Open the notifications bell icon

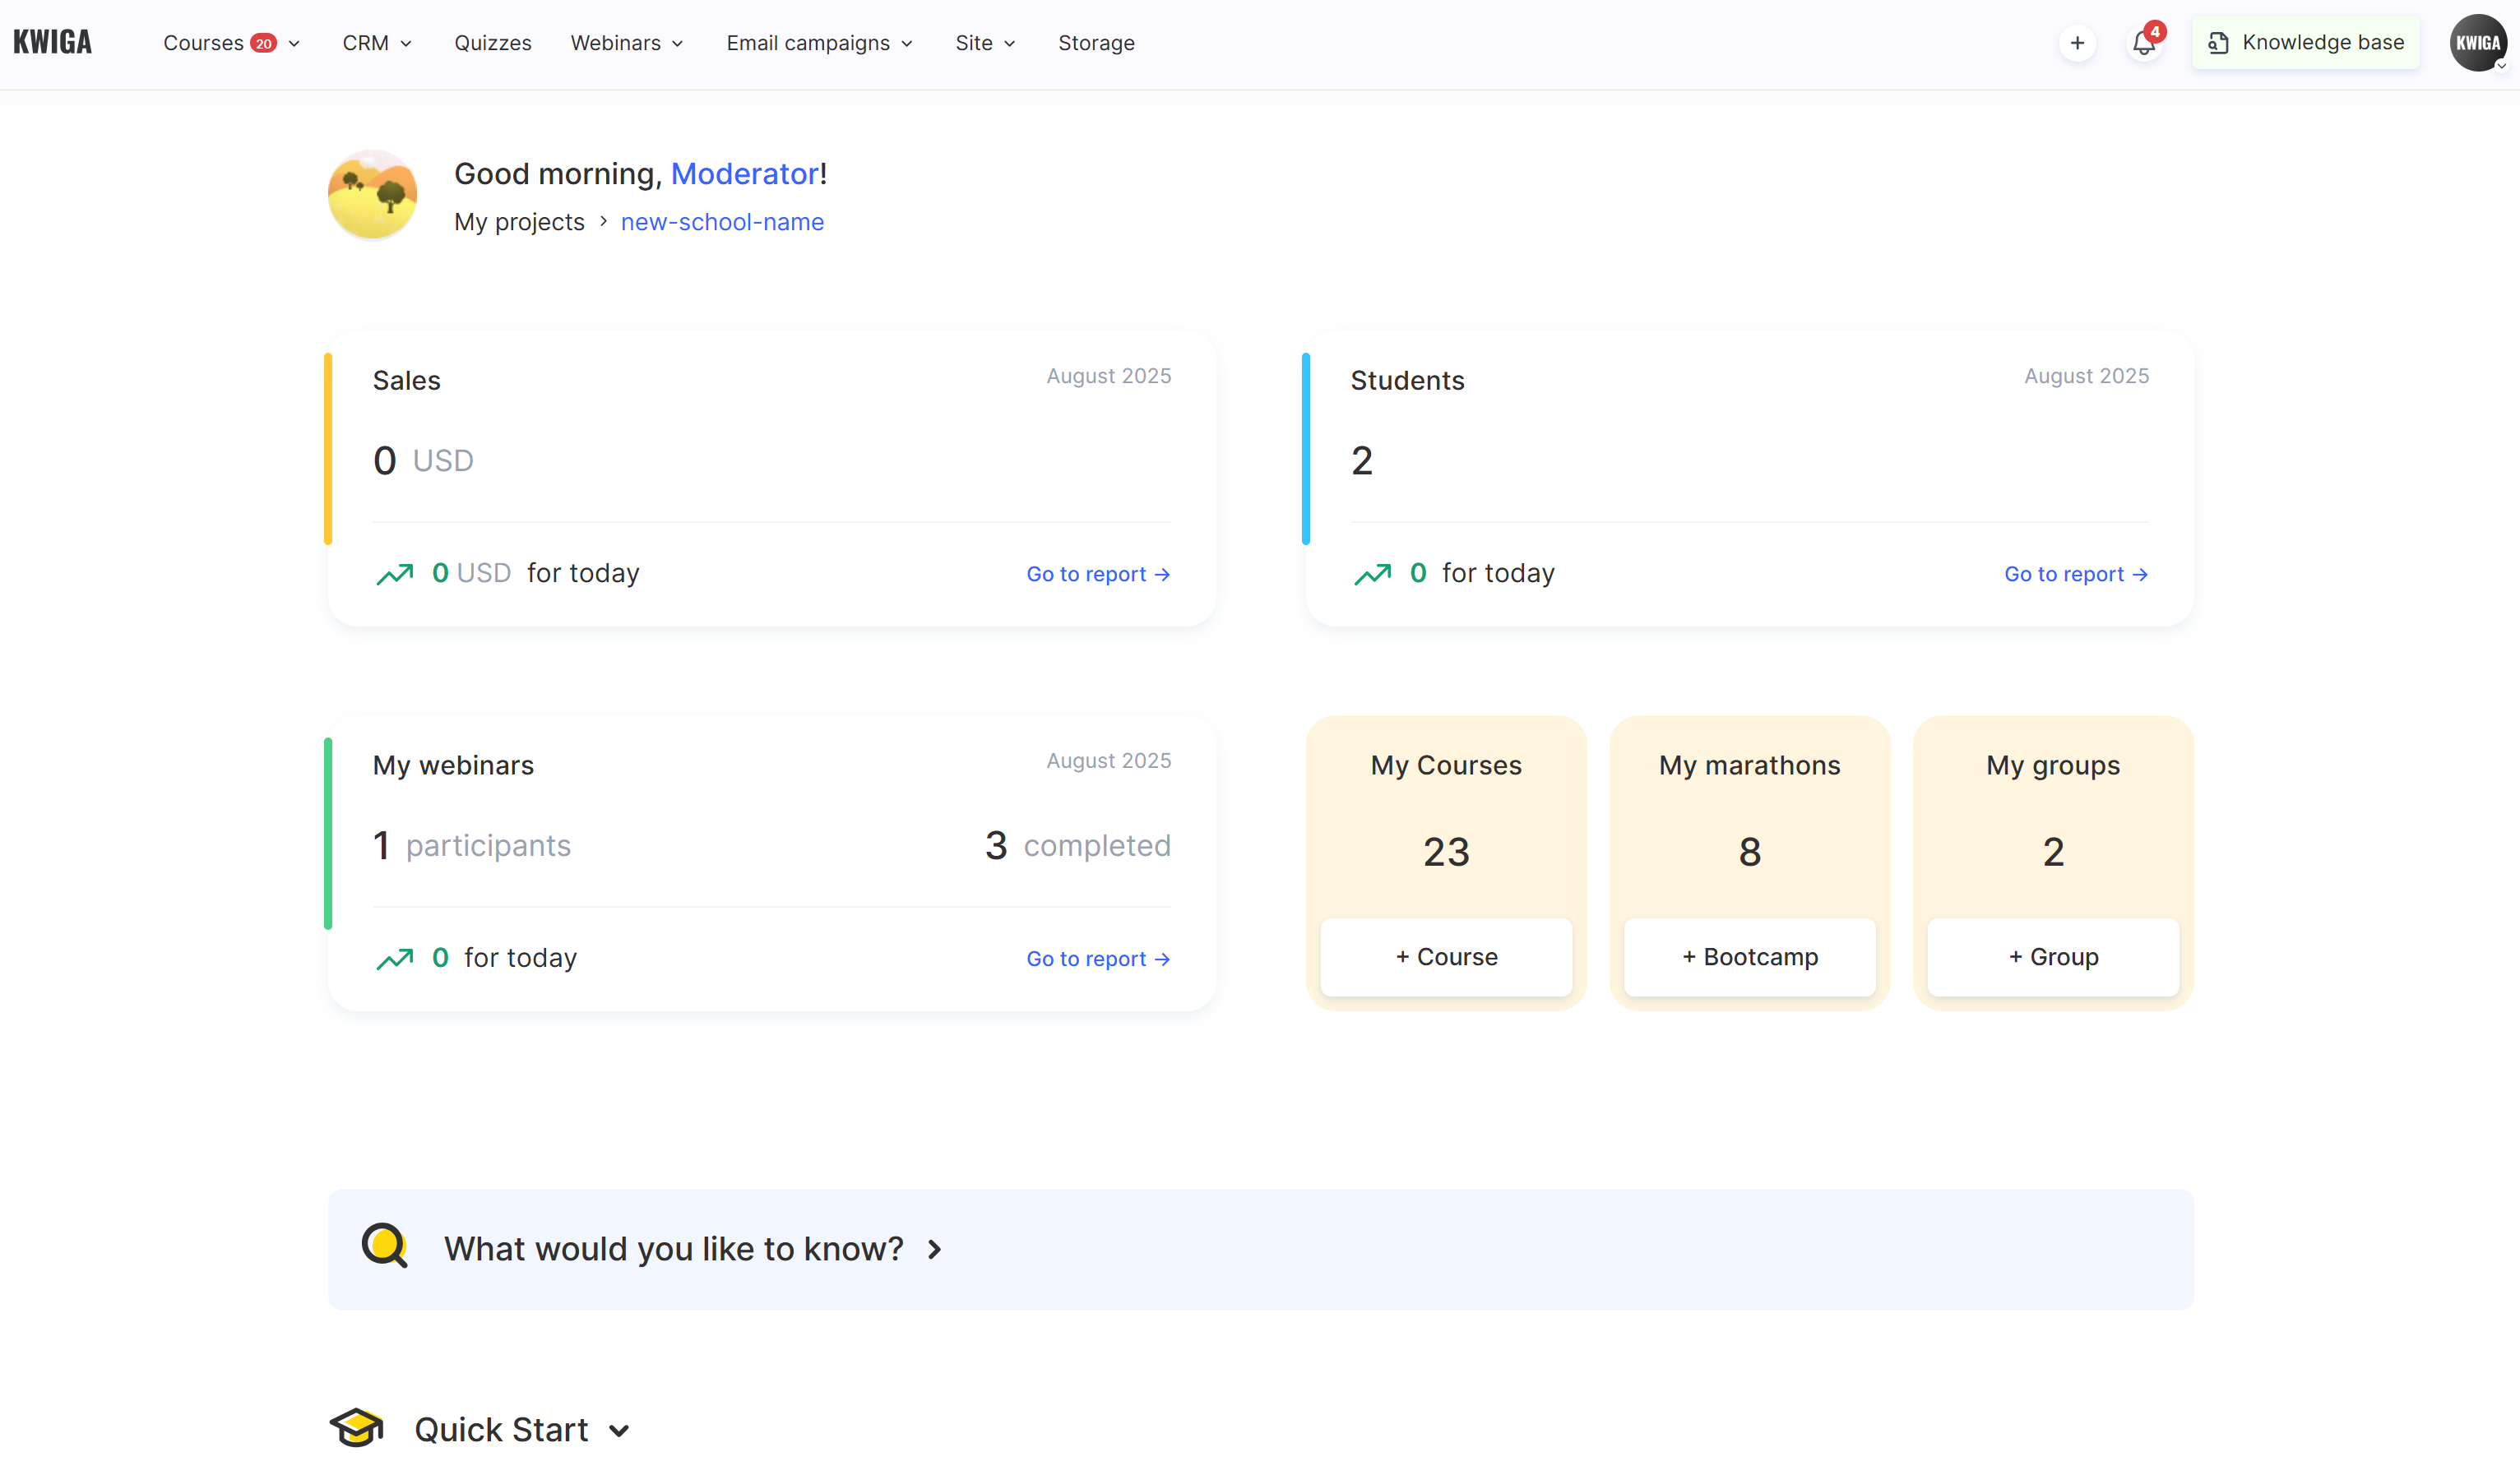coord(2143,43)
